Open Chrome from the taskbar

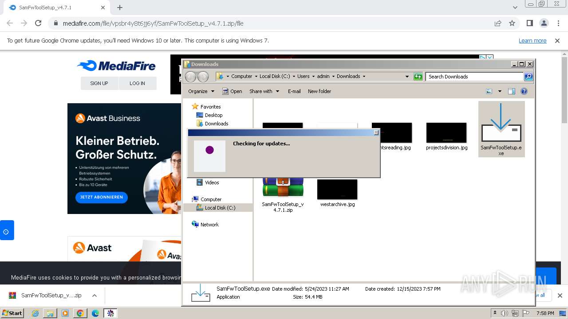[x=80, y=313]
